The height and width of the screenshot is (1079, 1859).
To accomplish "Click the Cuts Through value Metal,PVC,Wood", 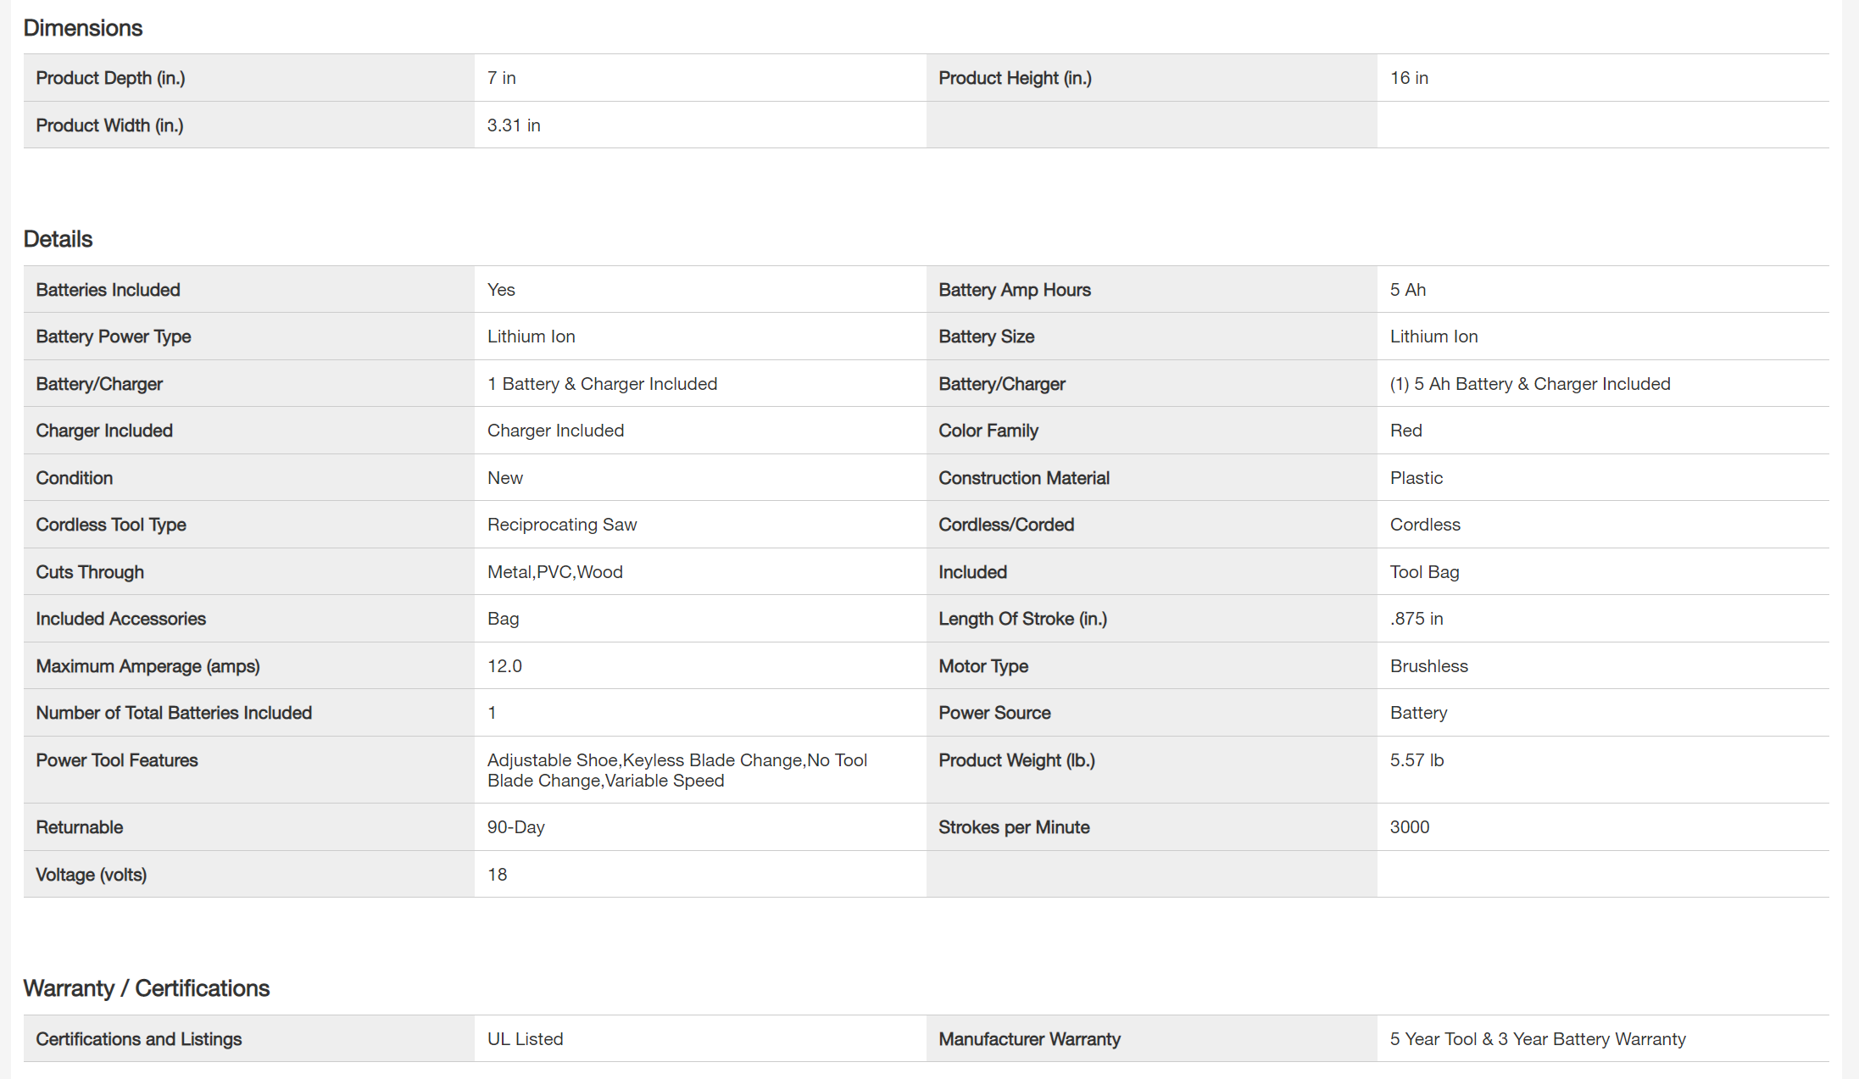I will click(x=554, y=572).
